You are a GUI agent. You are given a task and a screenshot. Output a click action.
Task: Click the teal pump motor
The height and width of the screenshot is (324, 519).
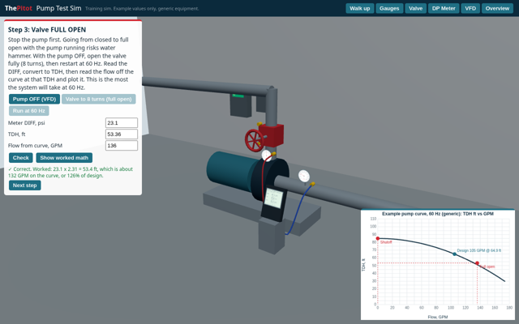coord(230,171)
